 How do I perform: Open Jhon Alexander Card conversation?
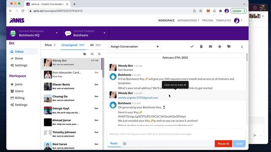pos(72,74)
